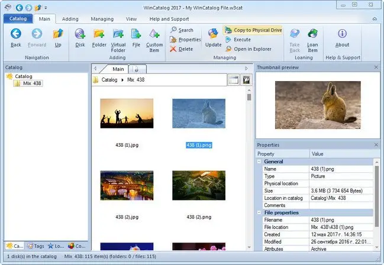This screenshot has width=384, height=265.
Task: Close the Thumbnail preview panel
Action: click(x=377, y=68)
